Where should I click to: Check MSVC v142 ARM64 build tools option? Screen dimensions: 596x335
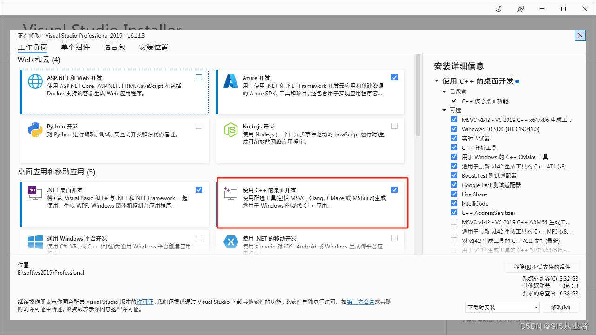pyautogui.click(x=454, y=222)
